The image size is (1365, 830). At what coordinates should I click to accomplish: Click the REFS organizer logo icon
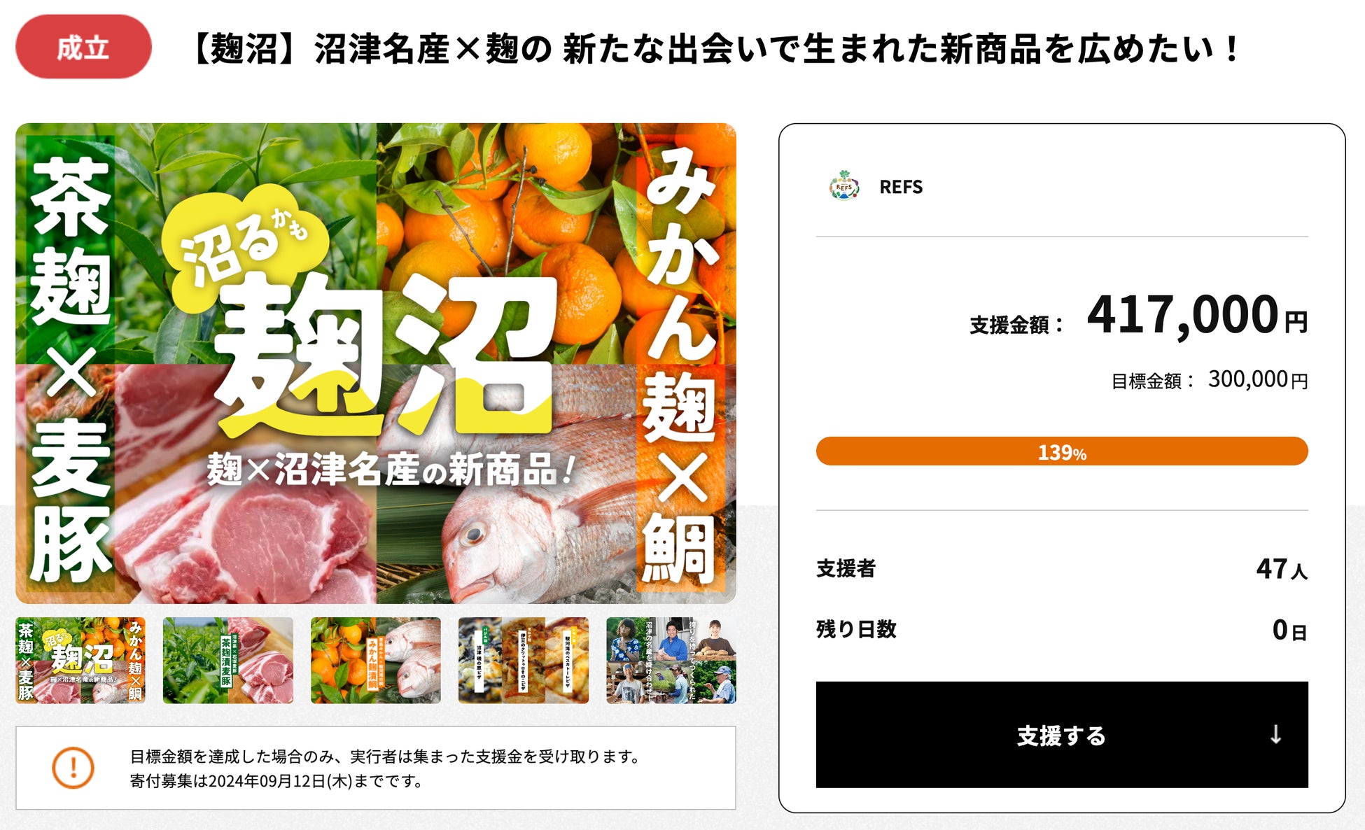(x=844, y=186)
